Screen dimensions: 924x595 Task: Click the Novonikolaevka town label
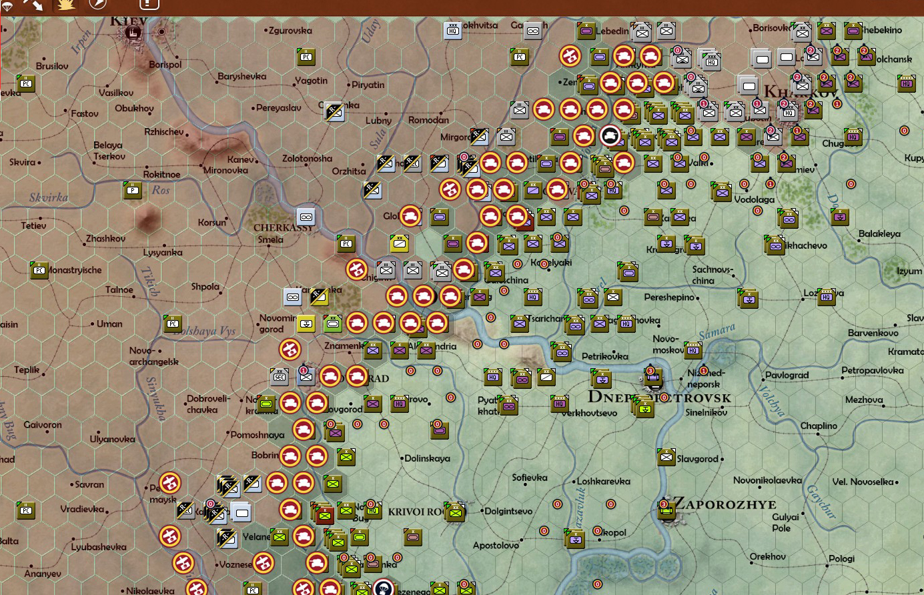coord(767,480)
